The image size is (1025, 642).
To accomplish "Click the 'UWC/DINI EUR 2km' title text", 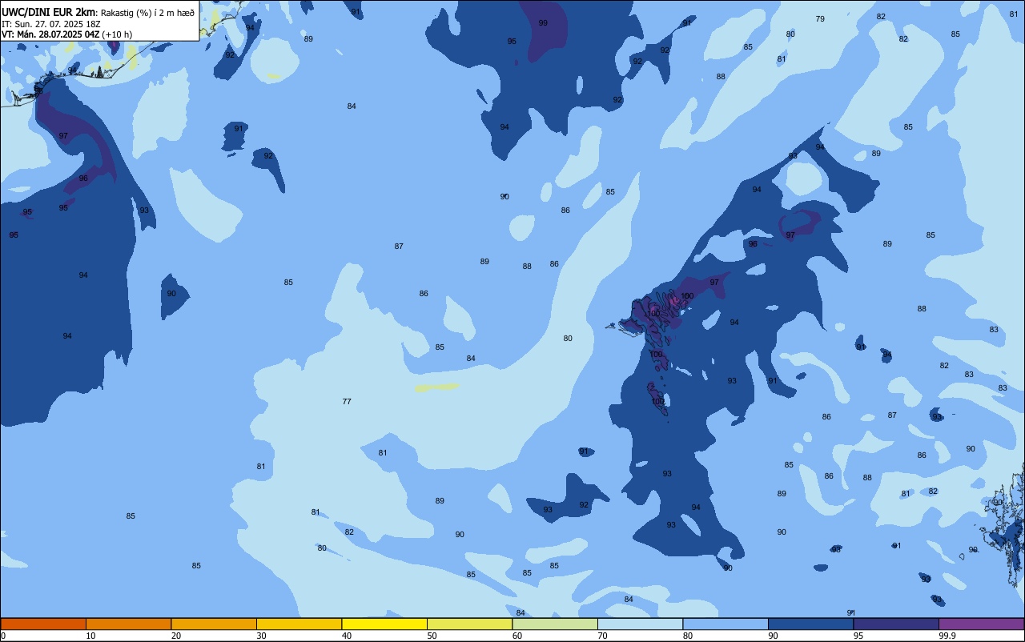I will click(x=48, y=12).
